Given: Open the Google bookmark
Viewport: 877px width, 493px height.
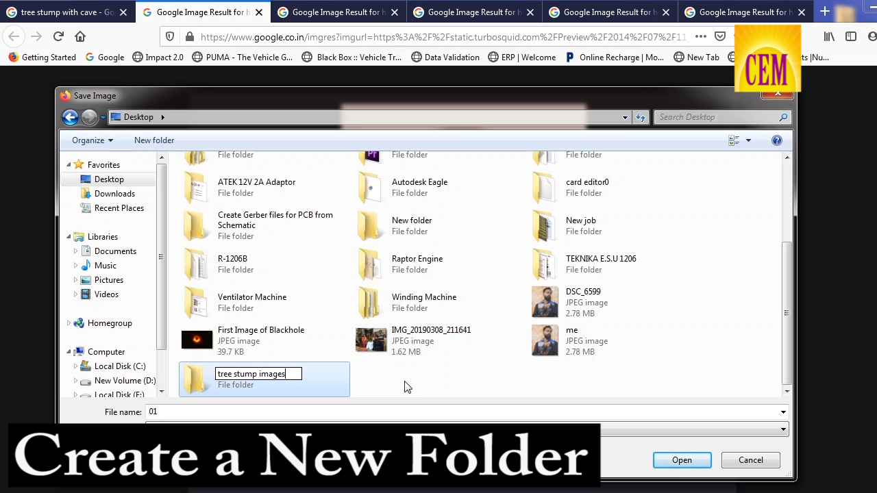Looking at the screenshot, I should click(x=105, y=58).
